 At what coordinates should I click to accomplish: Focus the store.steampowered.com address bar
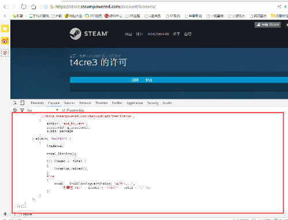point(105,7)
